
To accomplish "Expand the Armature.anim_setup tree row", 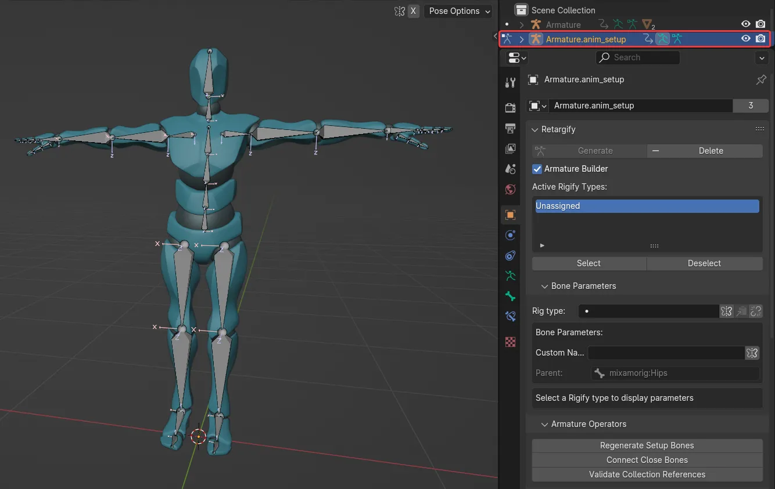I will [522, 39].
